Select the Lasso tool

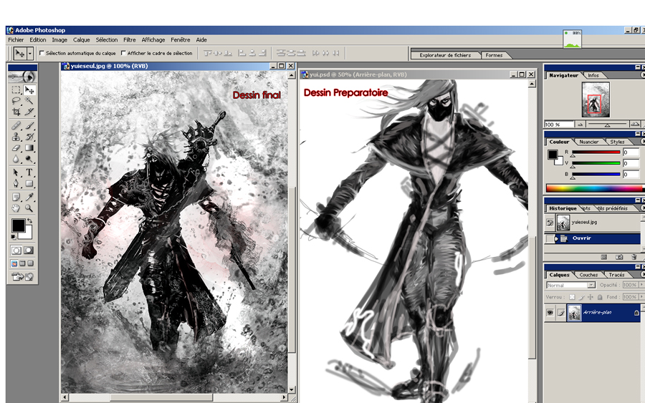16,101
